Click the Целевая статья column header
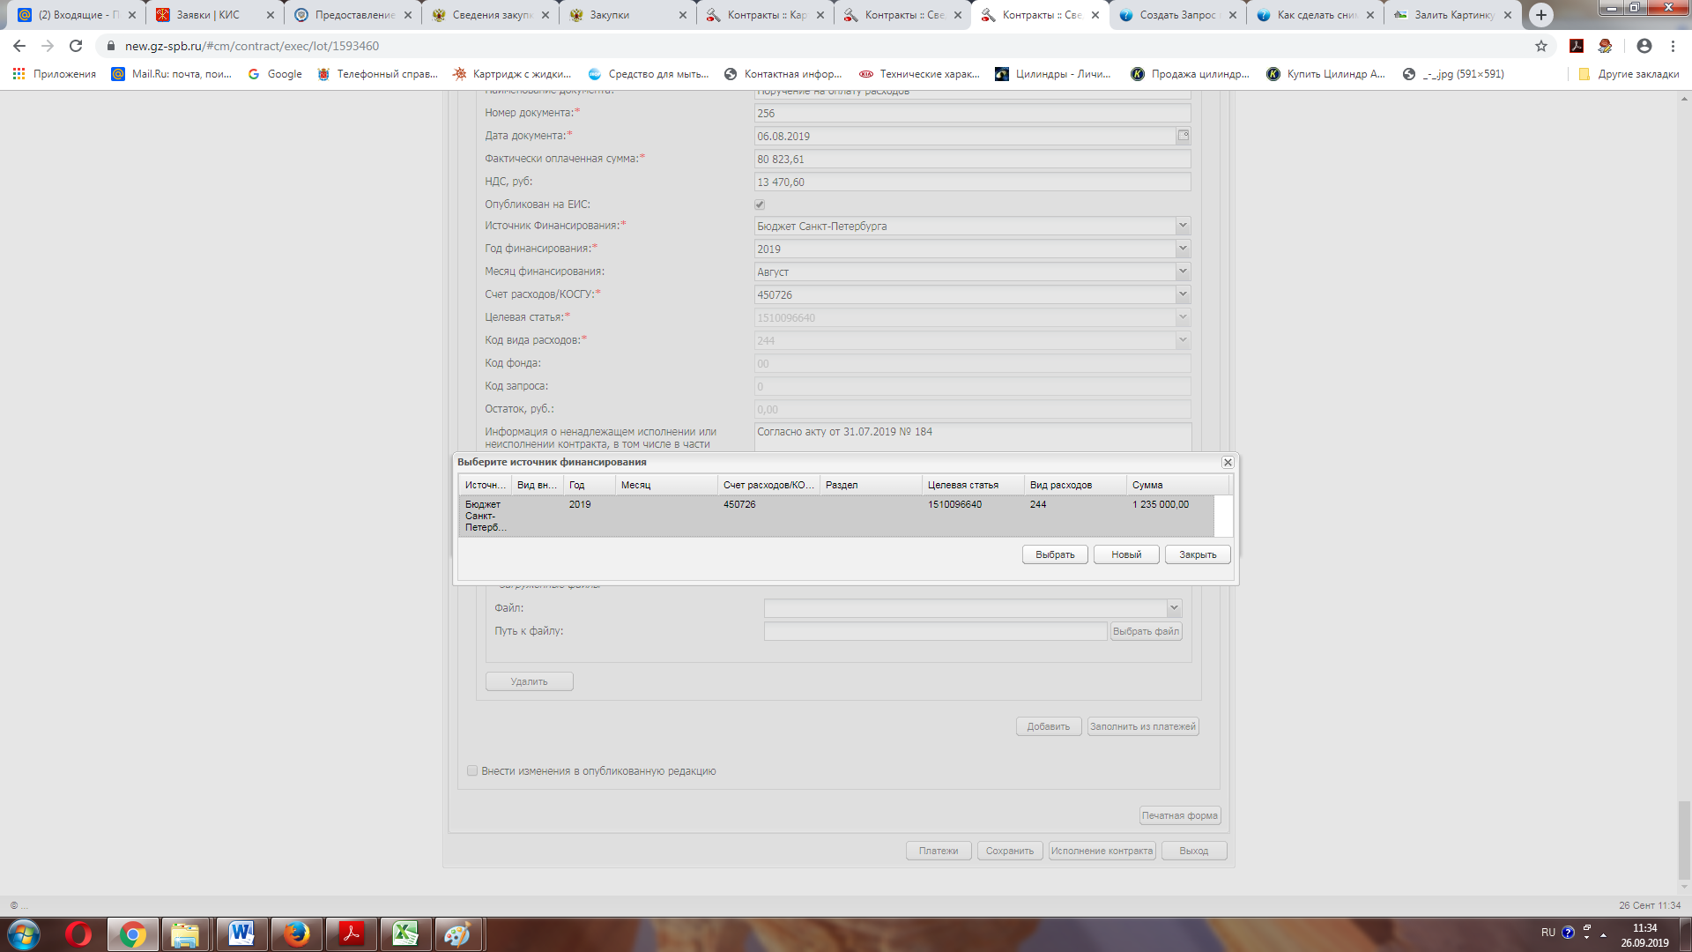Image resolution: width=1692 pixels, height=952 pixels. click(x=973, y=485)
